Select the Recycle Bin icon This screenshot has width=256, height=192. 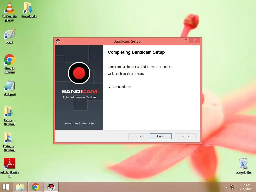243,166
